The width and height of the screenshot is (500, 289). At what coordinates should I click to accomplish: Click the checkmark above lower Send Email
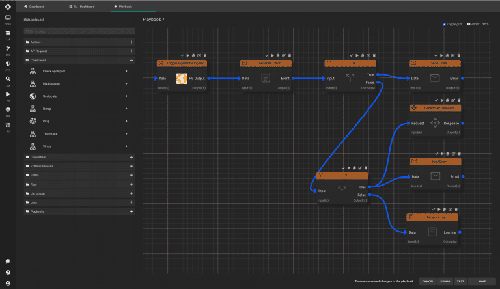point(437,154)
